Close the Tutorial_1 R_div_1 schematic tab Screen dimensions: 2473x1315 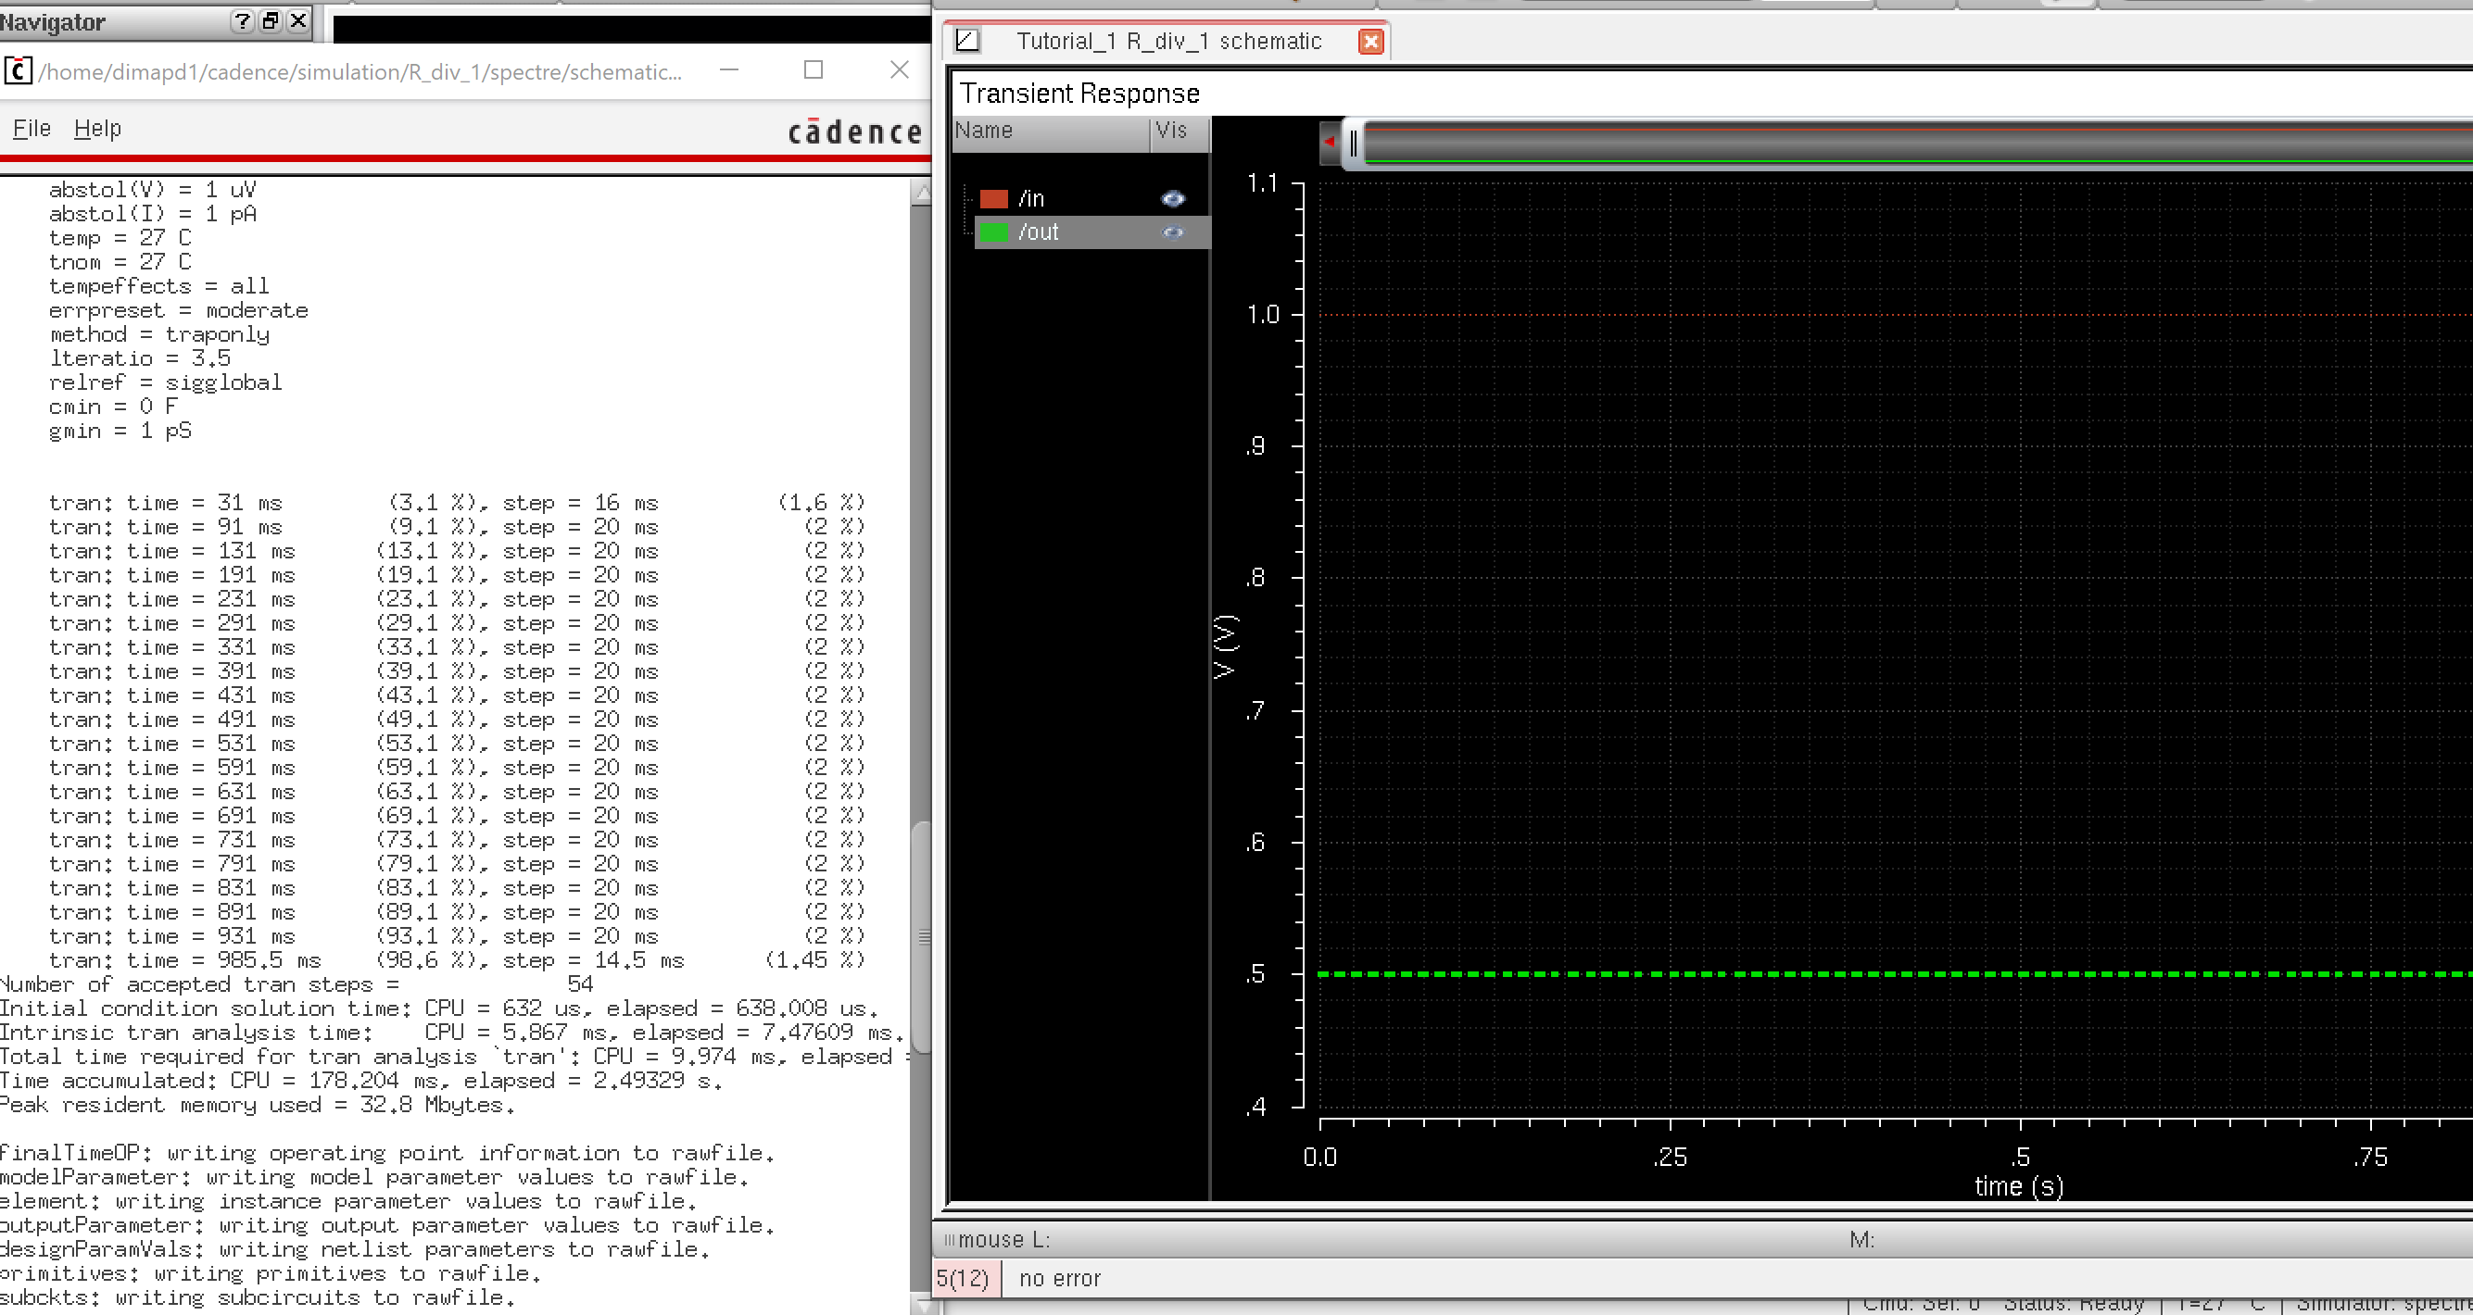[x=1370, y=42]
